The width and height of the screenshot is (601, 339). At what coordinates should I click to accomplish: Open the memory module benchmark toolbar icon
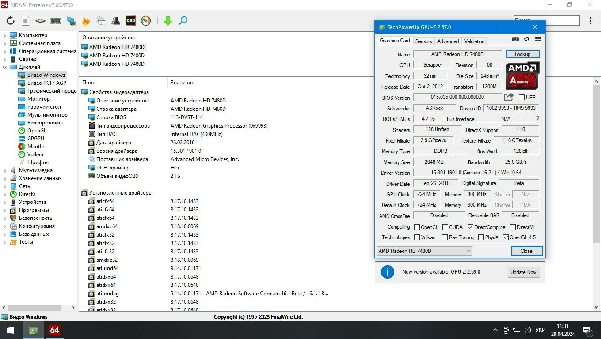pyautogui.click(x=56, y=21)
